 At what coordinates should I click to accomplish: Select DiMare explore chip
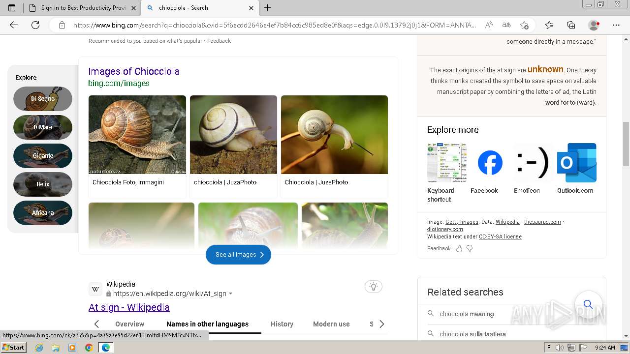[43, 127]
